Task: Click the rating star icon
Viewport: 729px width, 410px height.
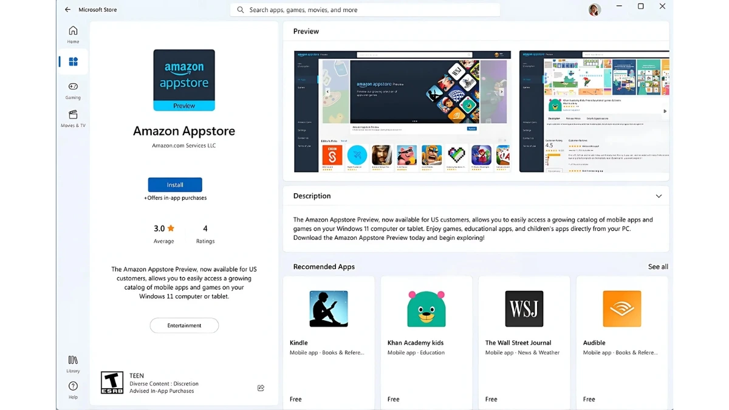Action: (171, 228)
